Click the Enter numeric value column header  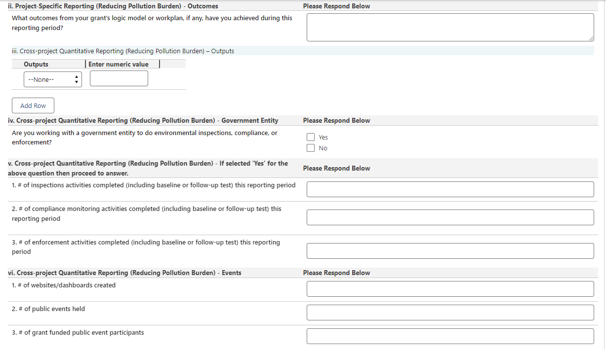[x=119, y=64]
